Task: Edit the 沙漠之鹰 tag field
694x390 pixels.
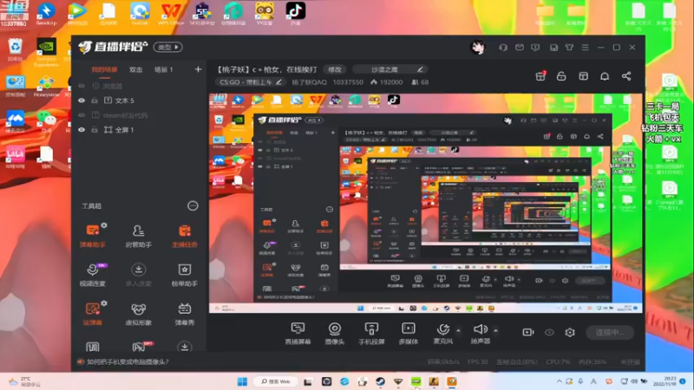Action: tap(390, 69)
